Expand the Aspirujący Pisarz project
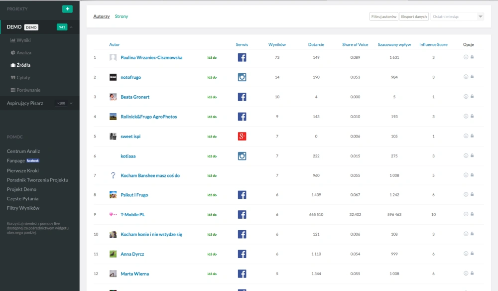The height and width of the screenshot is (291, 498). (x=71, y=103)
